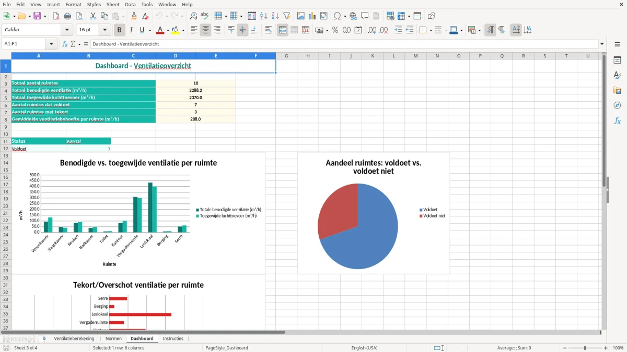Open the font color dropdown arrow
The width and height of the screenshot is (627, 352).
[x=167, y=30]
